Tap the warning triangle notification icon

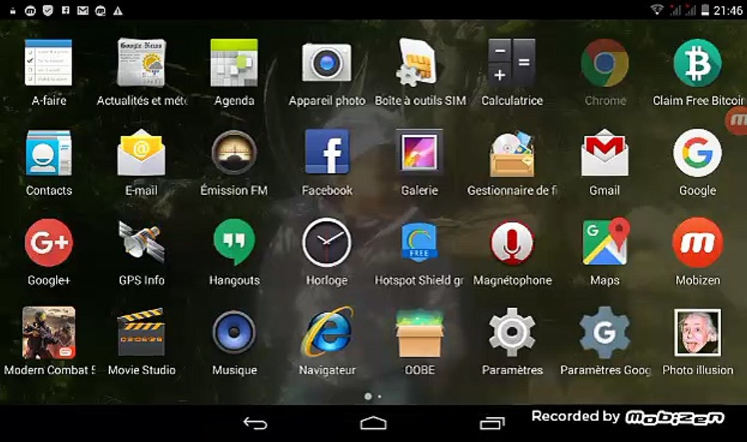118,10
